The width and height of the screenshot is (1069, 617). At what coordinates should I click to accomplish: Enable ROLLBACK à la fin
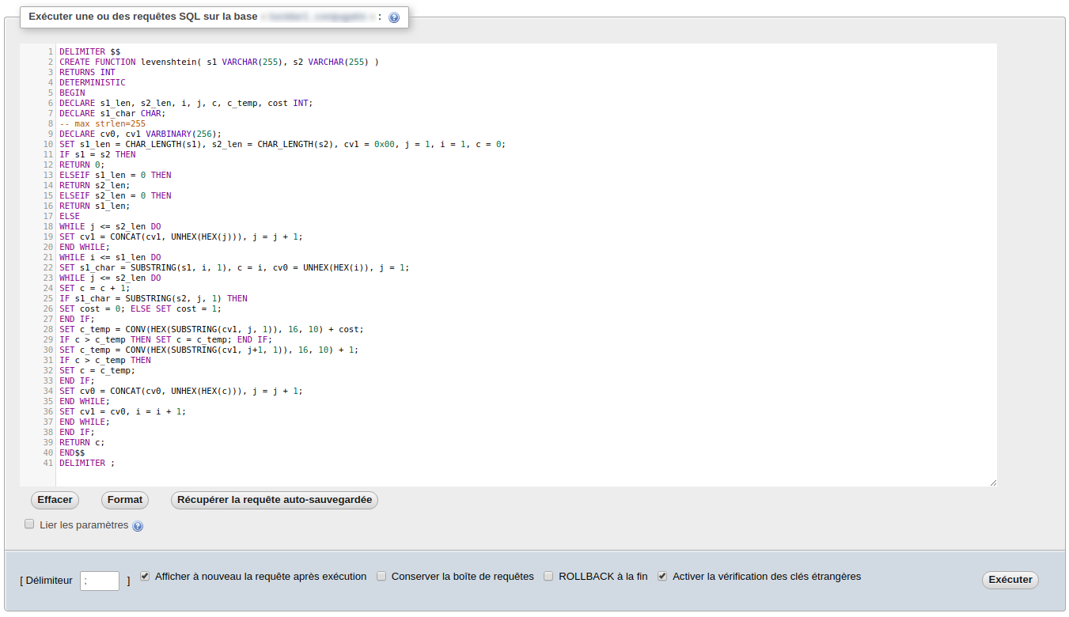tap(548, 576)
